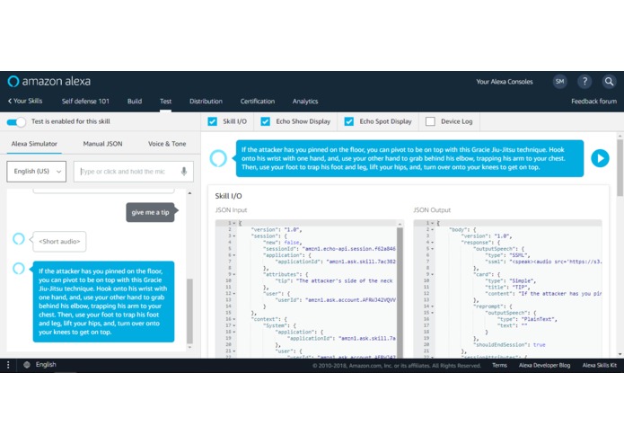This screenshot has height=444, width=624.
Task: Collapse the reprompt fold on JSON Output line 14
Action: 432,306
